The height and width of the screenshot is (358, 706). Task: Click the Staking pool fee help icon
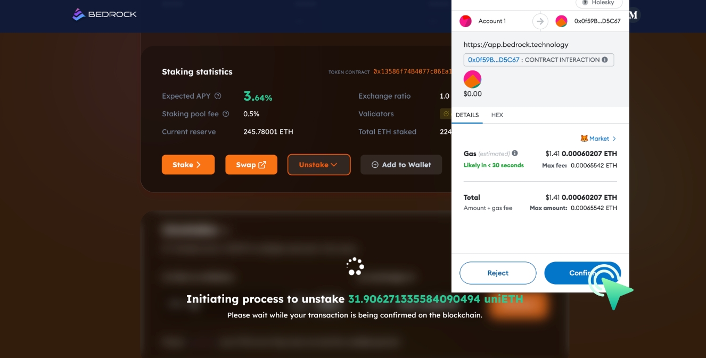[226, 114]
